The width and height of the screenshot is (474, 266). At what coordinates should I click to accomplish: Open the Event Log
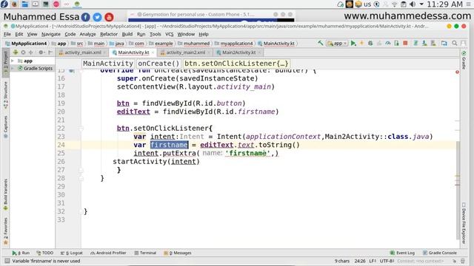402,253
